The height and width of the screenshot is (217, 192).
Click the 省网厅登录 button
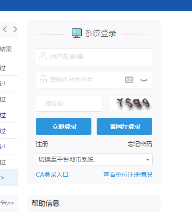(x=124, y=126)
